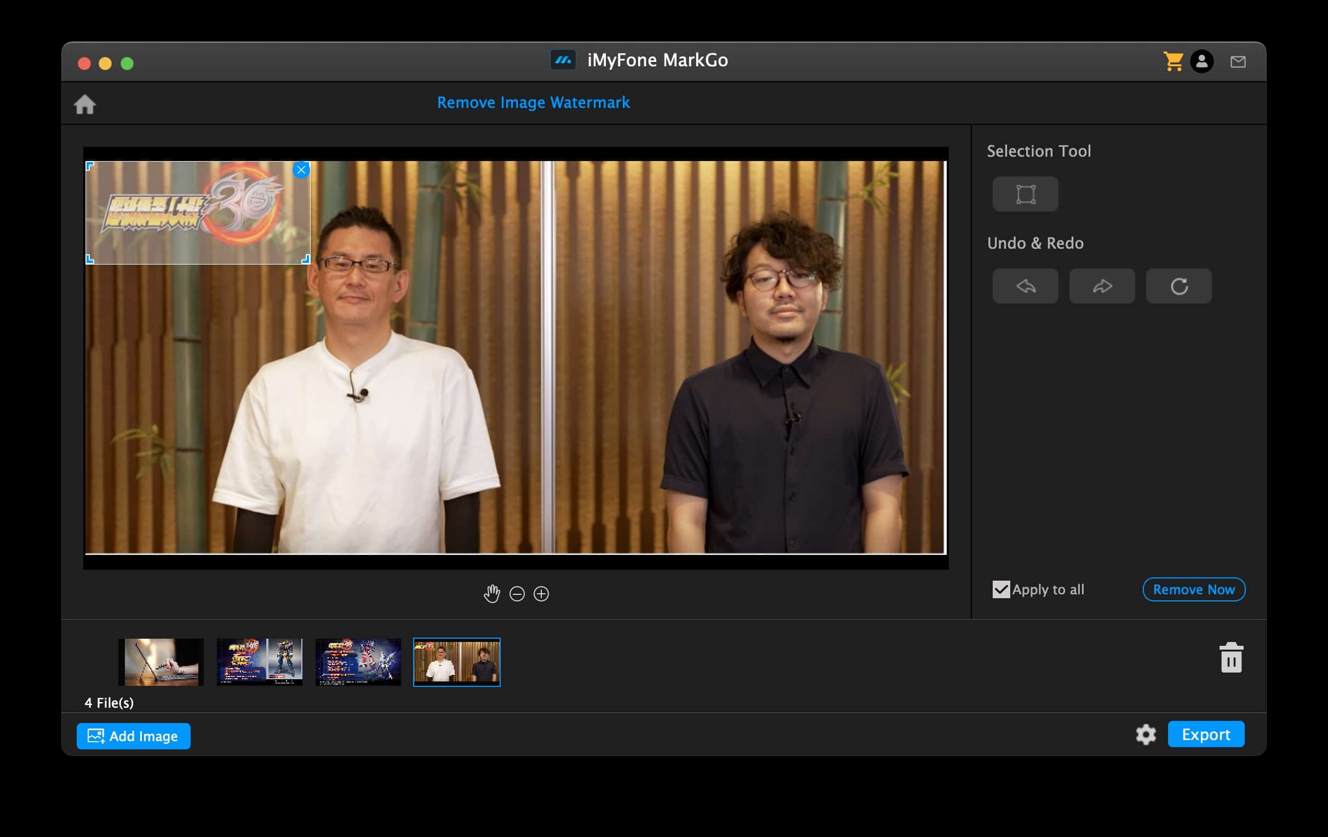Click the Export button

[x=1206, y=735]
